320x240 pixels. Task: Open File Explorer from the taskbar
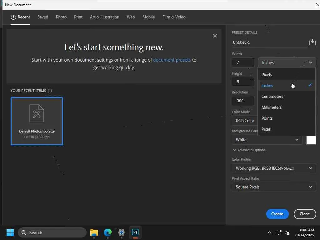(94, 232)
